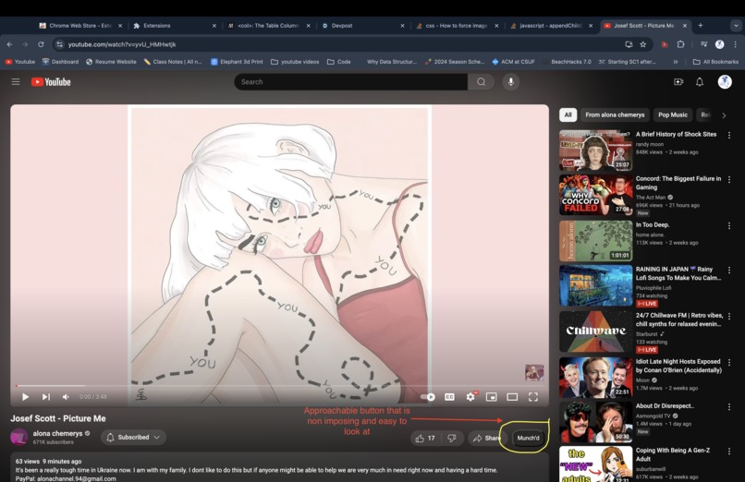Open alona chemerys channel name
The image size is (745, 482).
coord(57,433)
